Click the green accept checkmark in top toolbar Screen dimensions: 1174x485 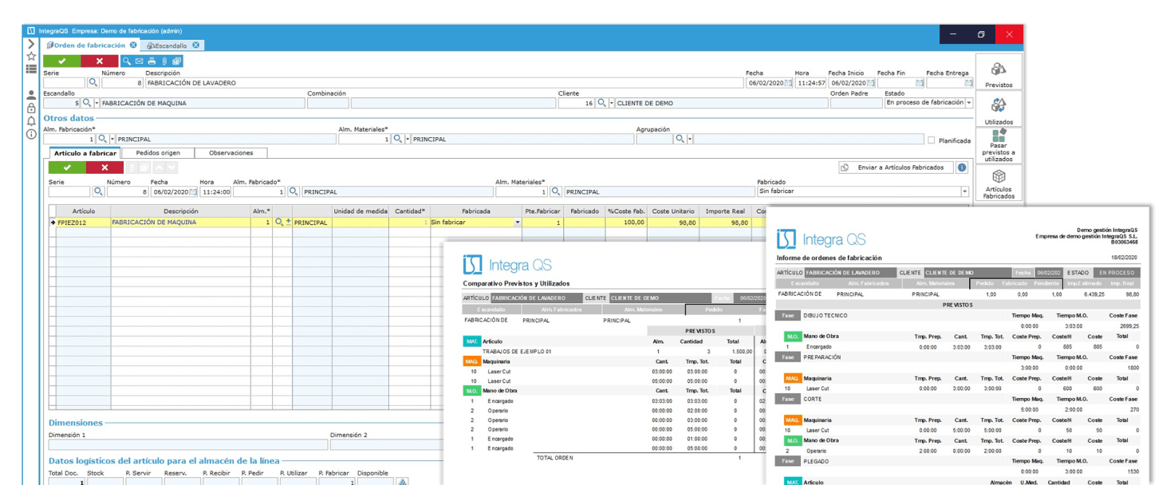pos(61,61)
